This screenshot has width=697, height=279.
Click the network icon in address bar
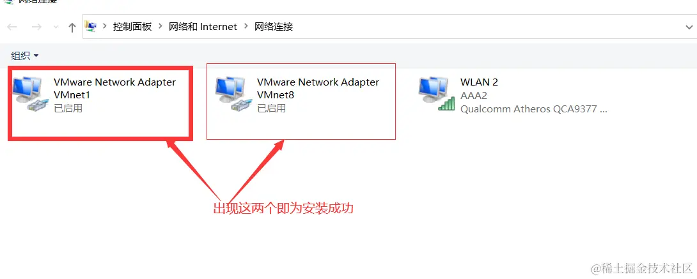click(91, 27)
